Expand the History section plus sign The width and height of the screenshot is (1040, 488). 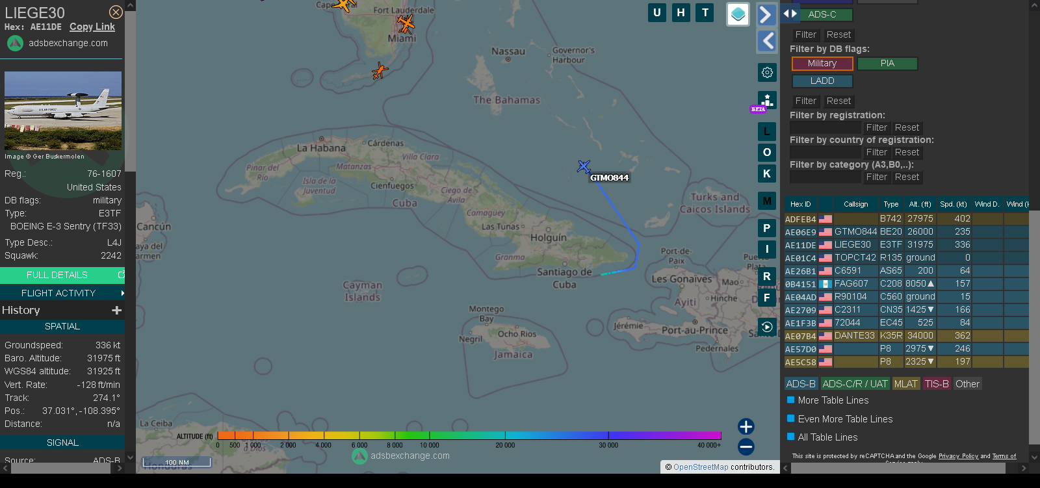click(117, 311)
